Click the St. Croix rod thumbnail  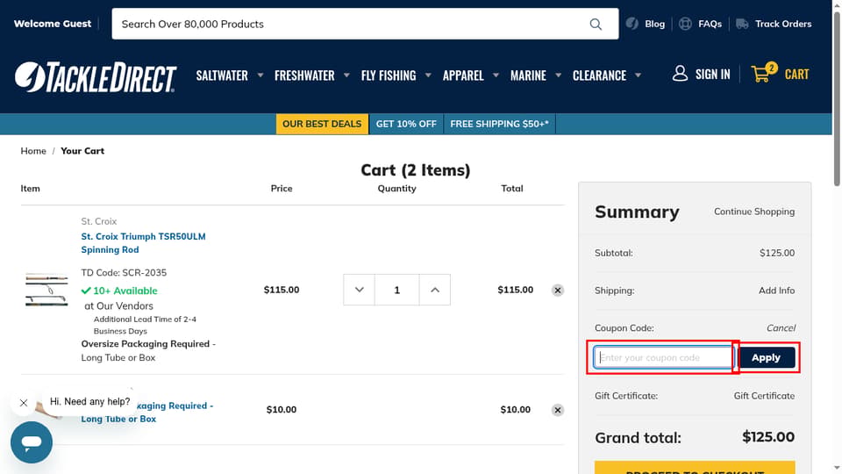pyautogui.click(x=46, y=290)
